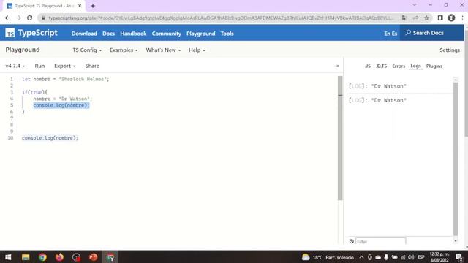468x263 pixels.
Task: Open playground Settings
Action: (450, 50)
